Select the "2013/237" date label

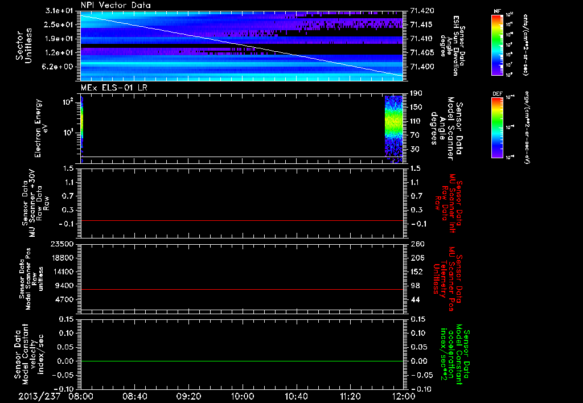coord(39,396)
